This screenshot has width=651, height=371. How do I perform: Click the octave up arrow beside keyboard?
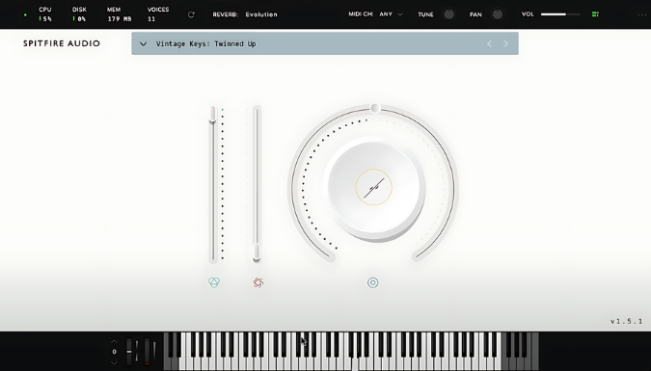click(114, 341)
